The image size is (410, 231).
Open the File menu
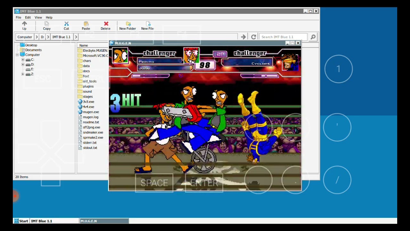19,17
